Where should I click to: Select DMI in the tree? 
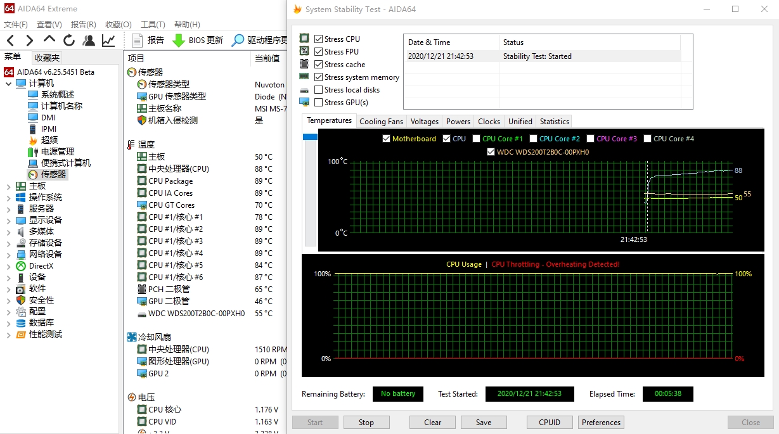pos(42,117)
